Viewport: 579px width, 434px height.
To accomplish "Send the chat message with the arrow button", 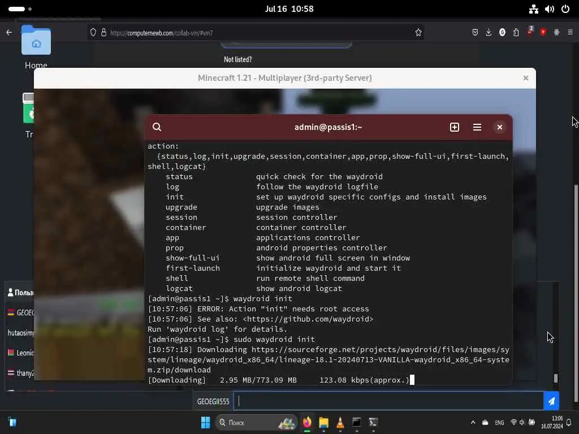I will (551, 401).
